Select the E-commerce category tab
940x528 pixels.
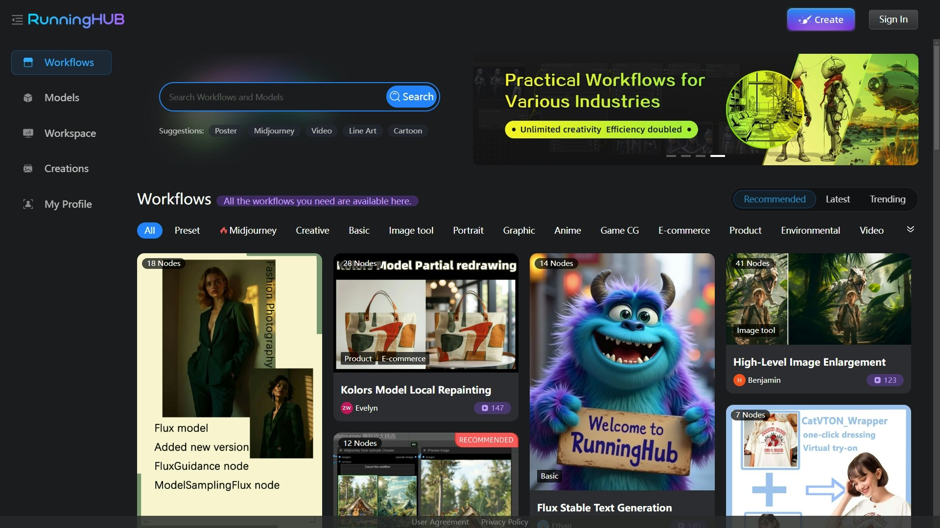[683, 231]
